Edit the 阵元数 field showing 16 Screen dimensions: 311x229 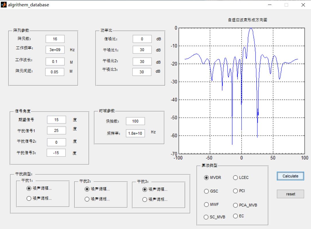click(x=55, y=39)
